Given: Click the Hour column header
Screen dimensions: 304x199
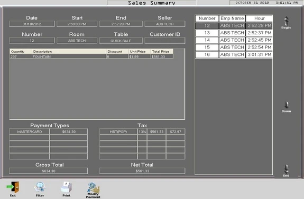Looking at the screenshot, I should pyautogui.click(x=259, y=18).
